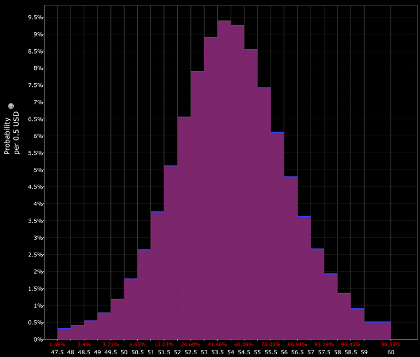This screenshot has width=420, height=357.
Task: Click the 60 price label on x-axis
Action: coord(390,353)
